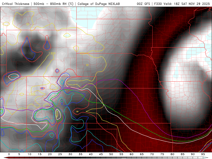
Task: Click the '10' tick label on the scale
Action: (x=29, y=154)
